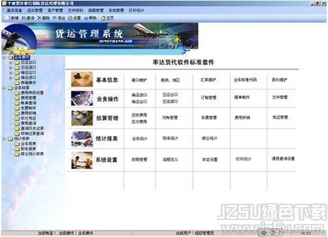Open the 基本信息 menu in menu bar
This screenshot has height=237, width=328.
(x=14, y=10)
